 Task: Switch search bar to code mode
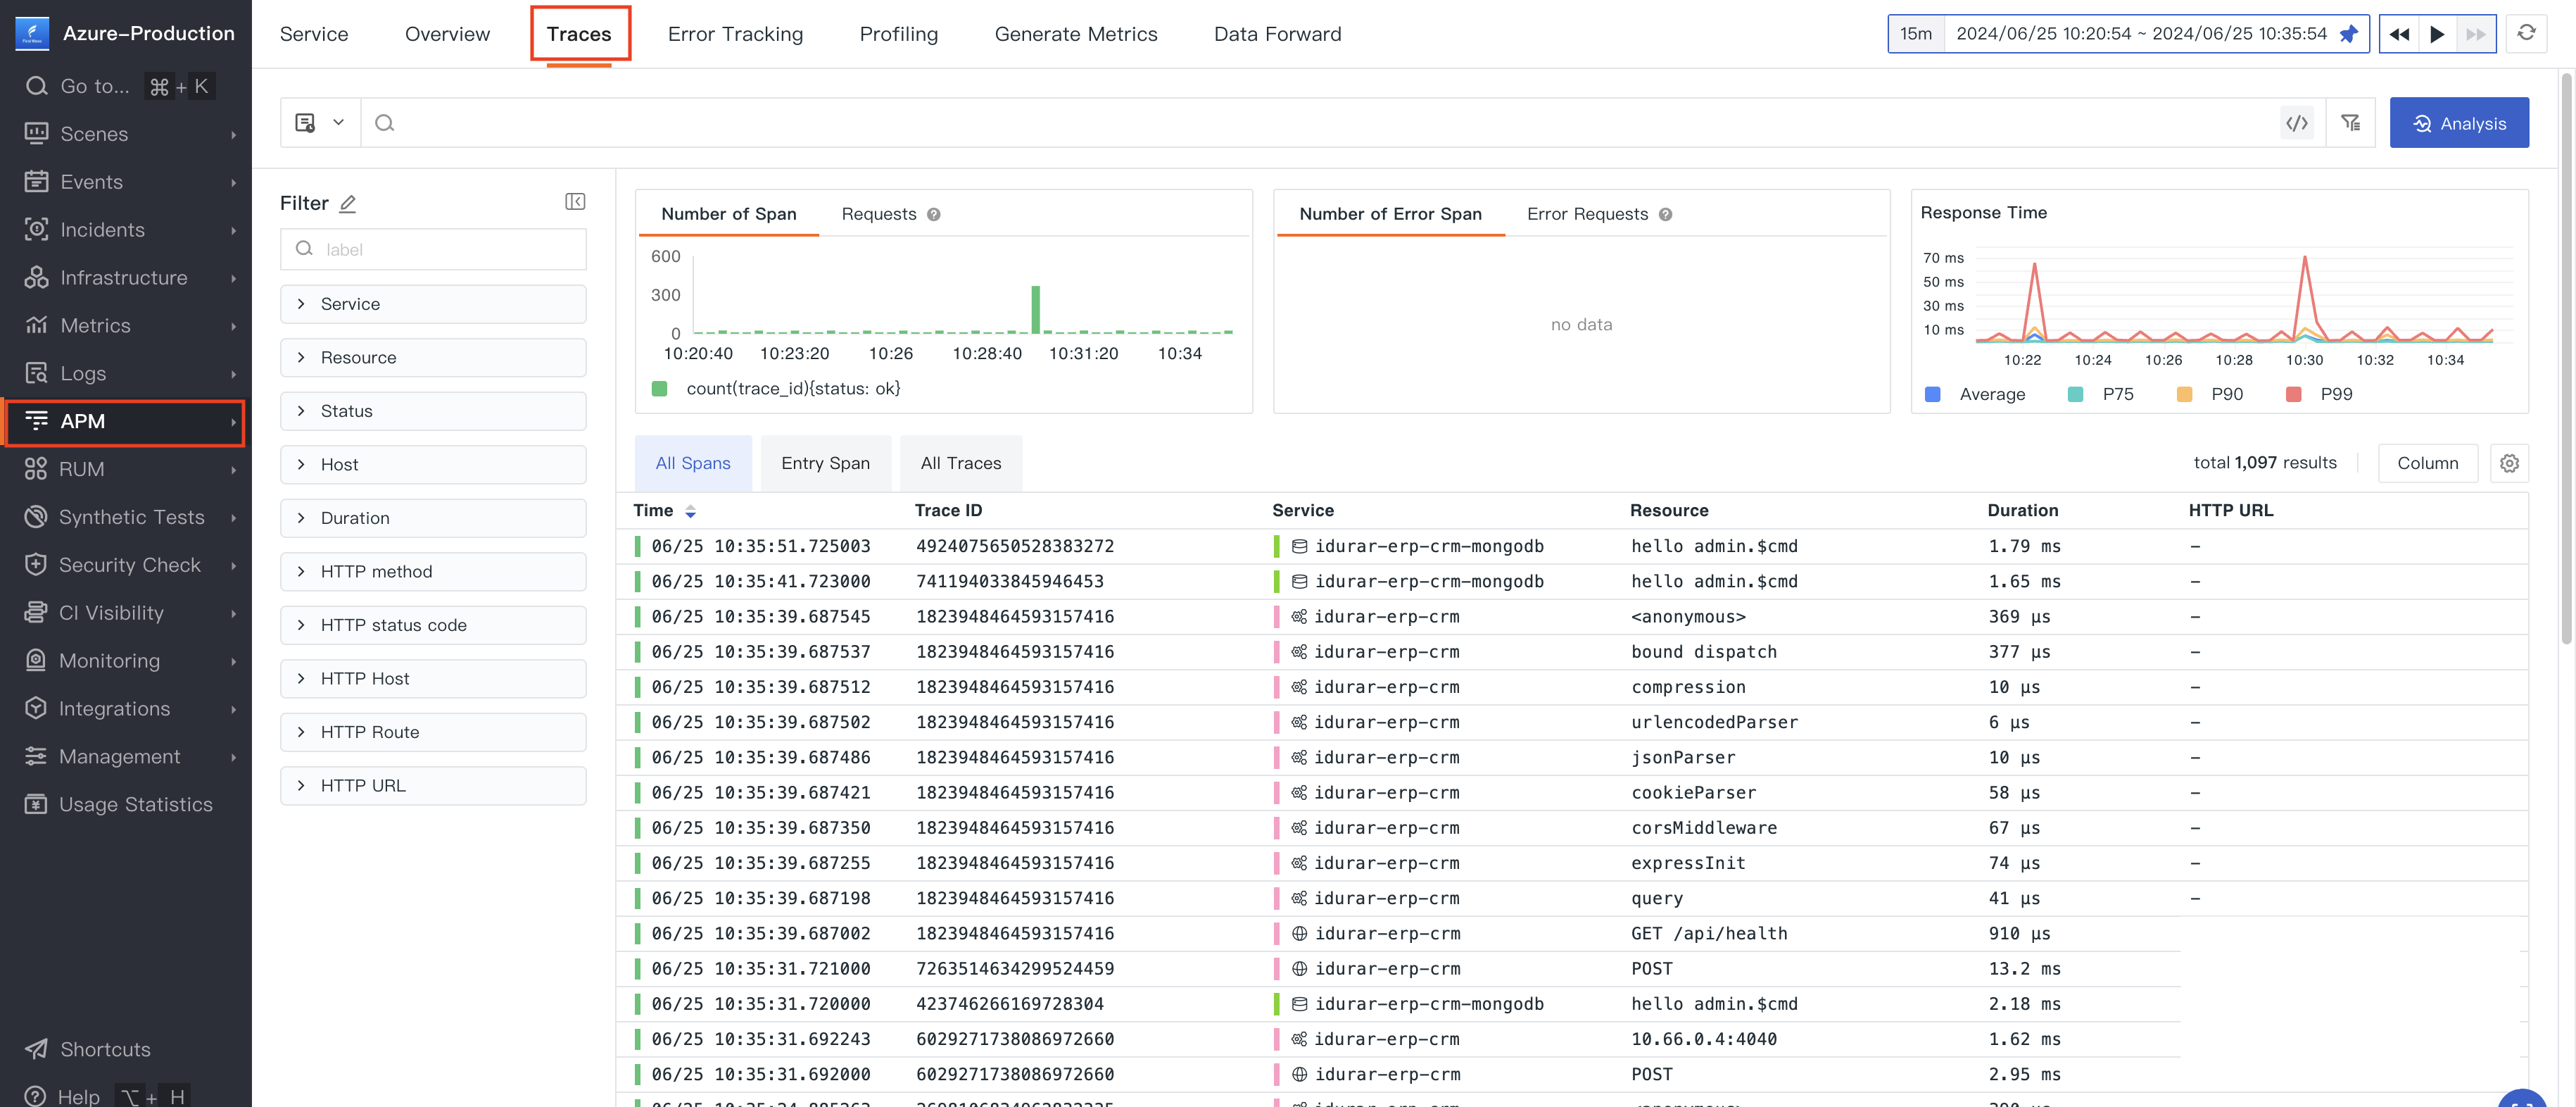(2297, 123)
